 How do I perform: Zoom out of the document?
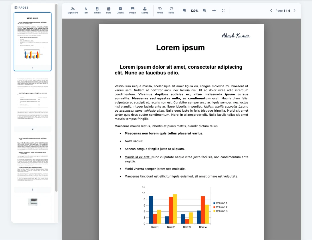pos(185,11)
